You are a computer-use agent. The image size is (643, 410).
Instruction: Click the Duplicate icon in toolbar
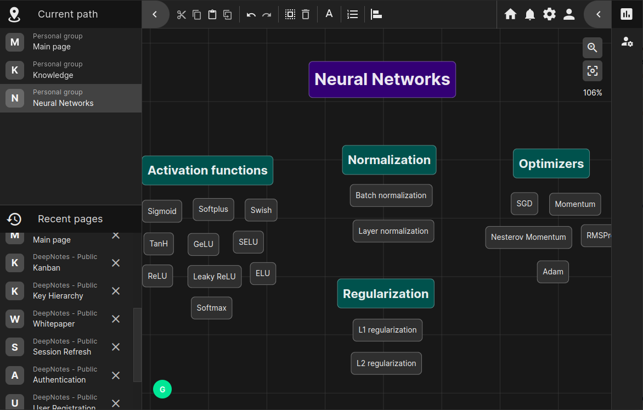click(x=228, y=15)
